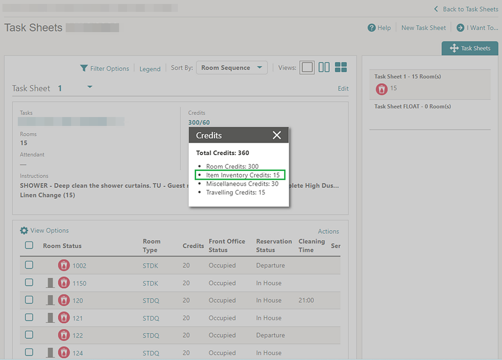Open STDQ room type for room 122
Screen dimensions: 502x360
click(151, 335)
